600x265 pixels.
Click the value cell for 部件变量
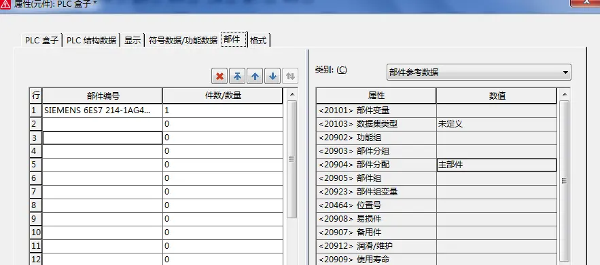pos(497,110)
